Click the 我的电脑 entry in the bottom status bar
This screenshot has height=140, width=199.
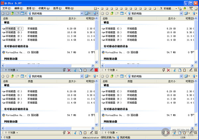pyautogui.click(x=123, y=138)
